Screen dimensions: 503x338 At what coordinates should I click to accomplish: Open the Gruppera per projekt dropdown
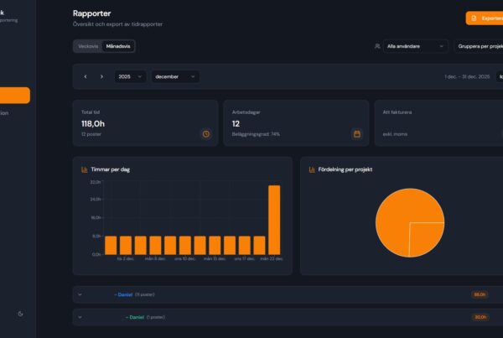(x=480, y=46)
